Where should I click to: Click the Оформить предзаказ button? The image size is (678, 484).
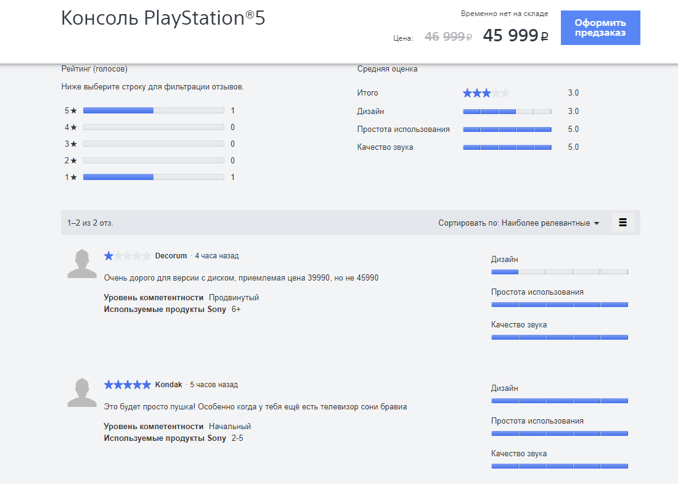pyautogui.click(x=600, y=28)
